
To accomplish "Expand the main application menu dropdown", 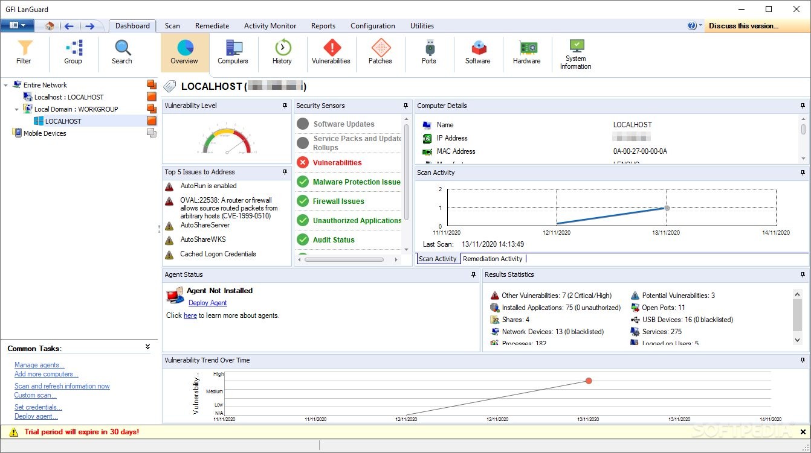I will [x=18, y=25].
